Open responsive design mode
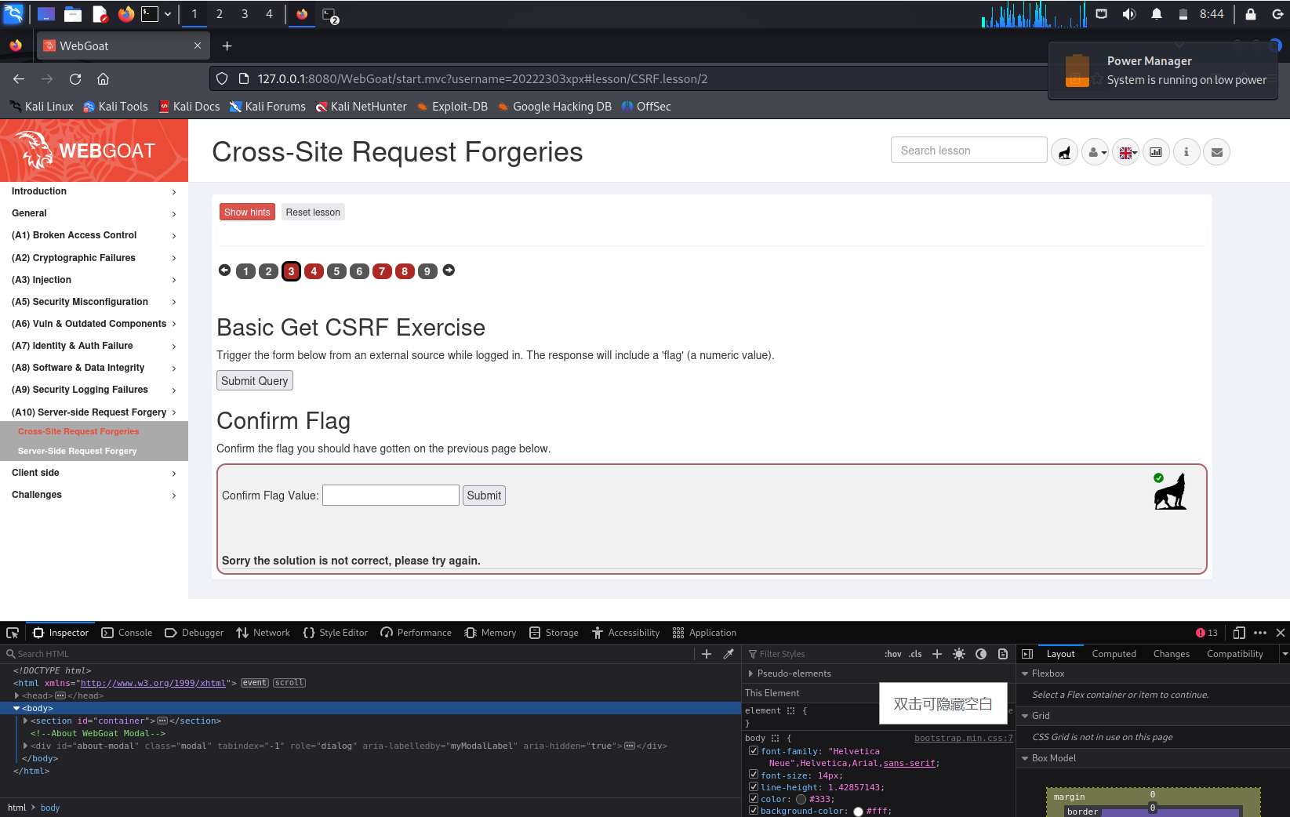This screenshot has height=817, width=1290. pos(1239,633)
